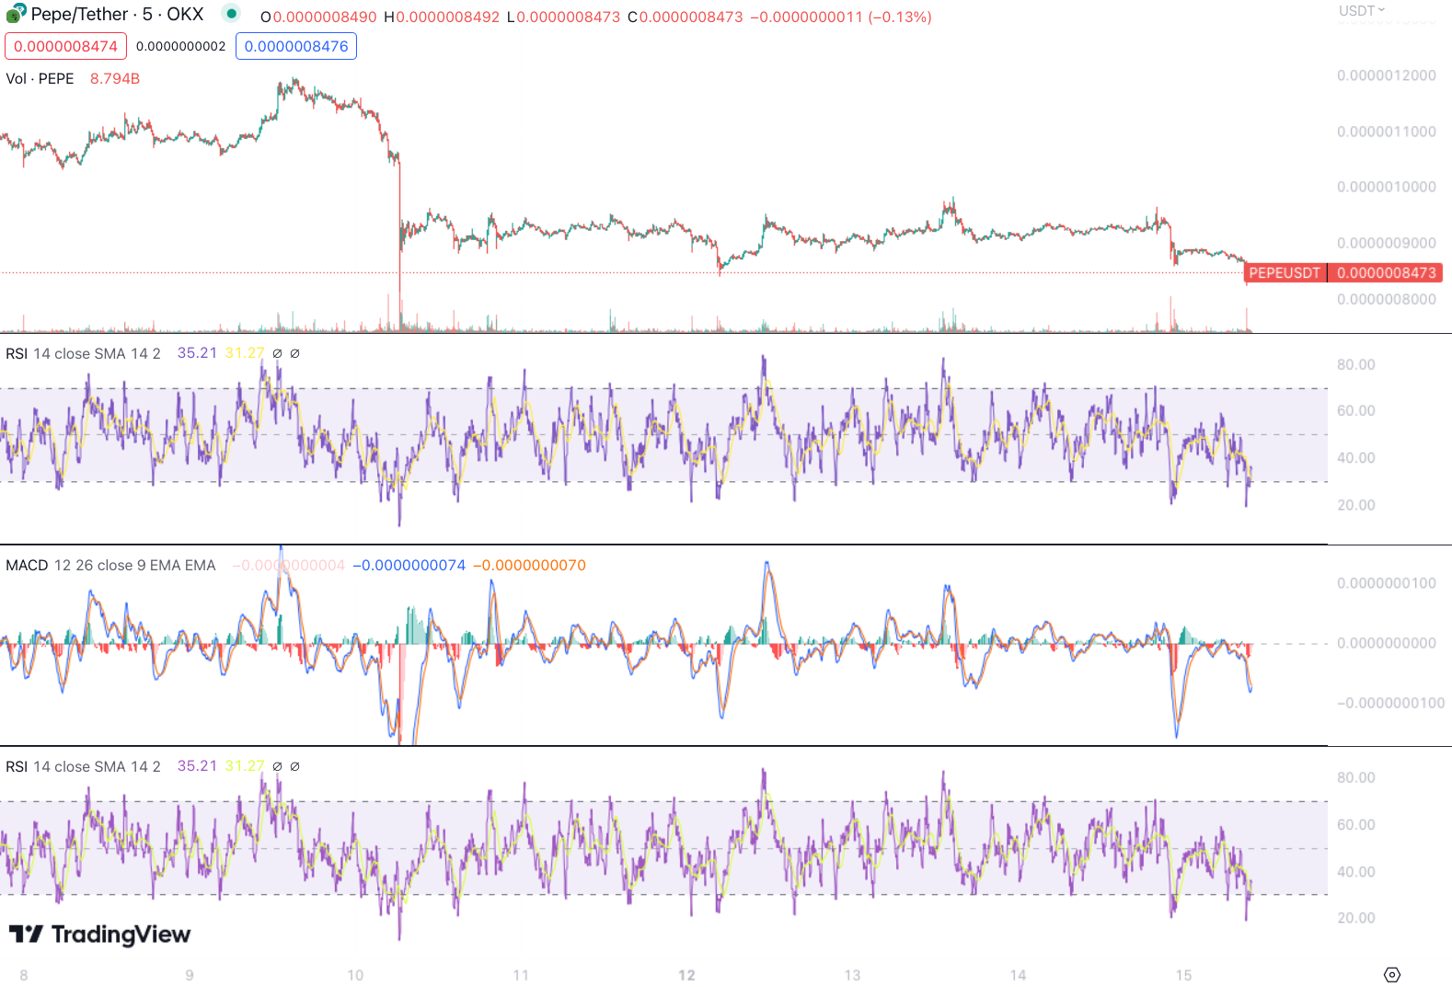The width and height of the screenshot is (1452, 987).
Task: Click the blue buy price 0.0000008476 button
Action: tap(296, 46)
